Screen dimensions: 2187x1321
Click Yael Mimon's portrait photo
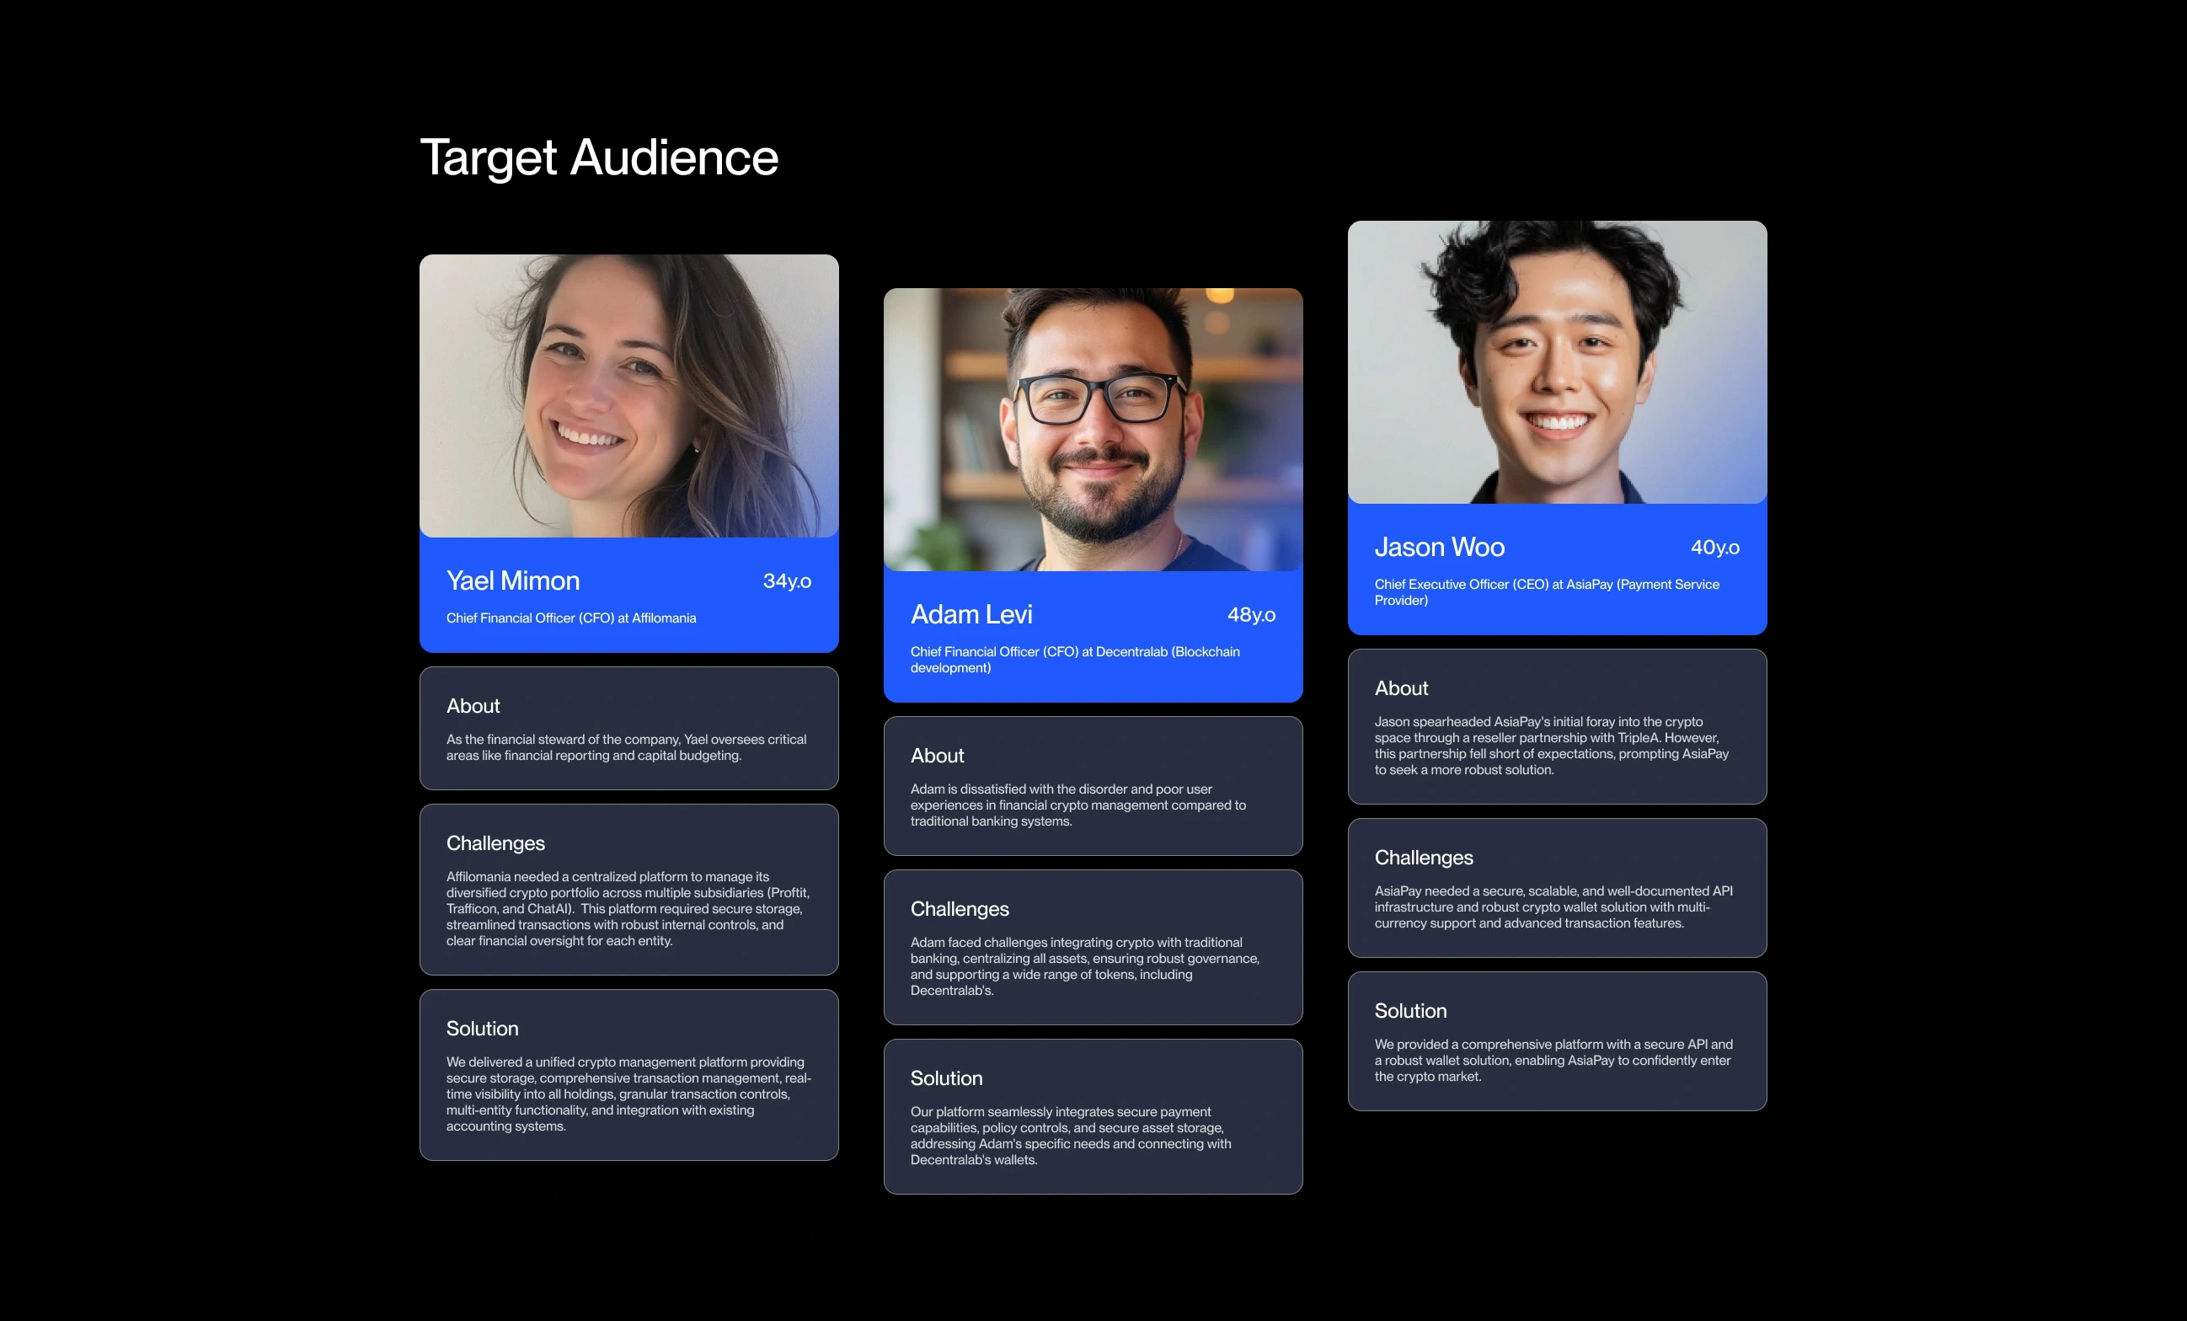(628, 396)
